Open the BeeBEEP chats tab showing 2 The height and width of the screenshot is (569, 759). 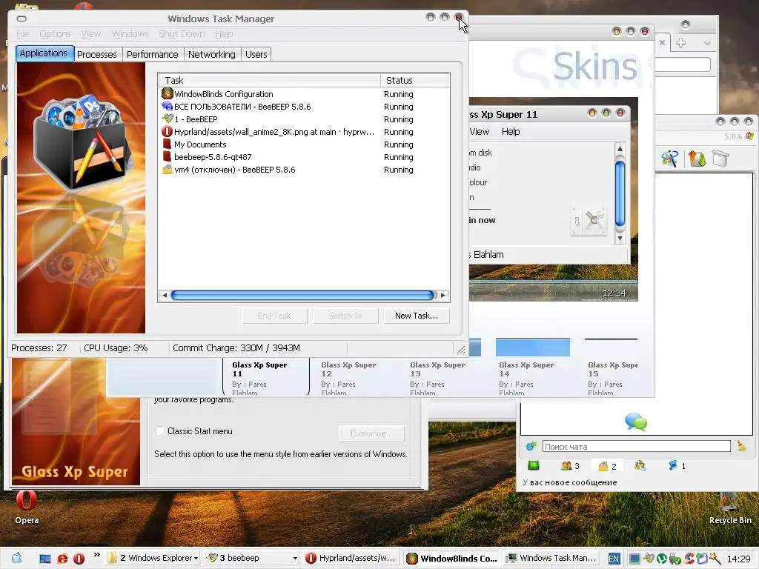[x=607, y=466]
